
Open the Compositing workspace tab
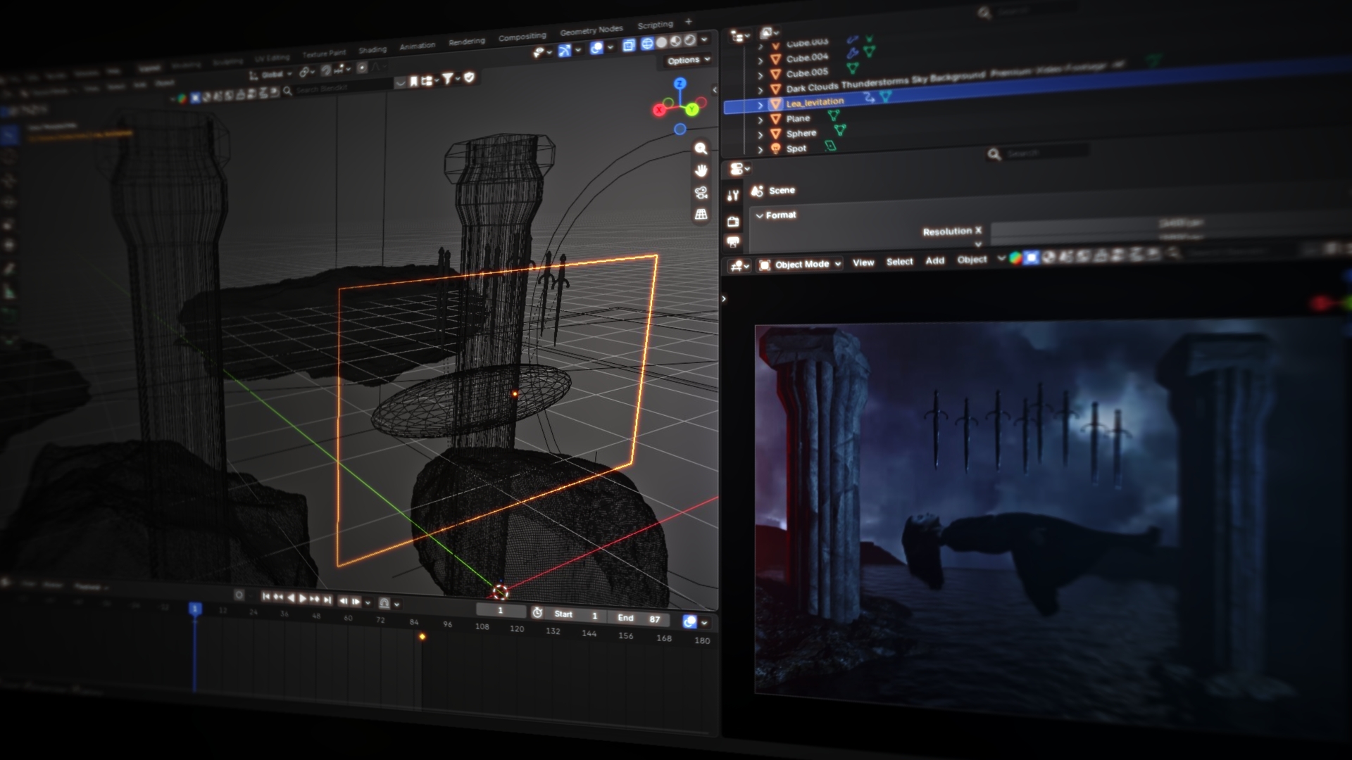pos(522,37)
